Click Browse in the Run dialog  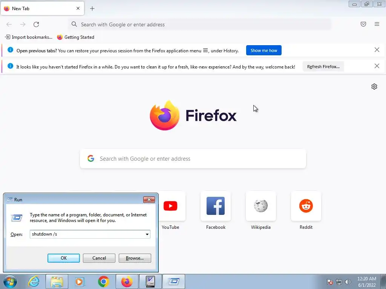click(135, 258)
